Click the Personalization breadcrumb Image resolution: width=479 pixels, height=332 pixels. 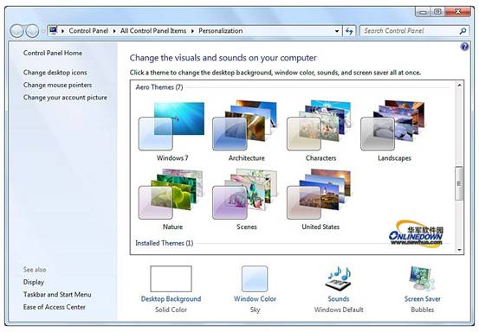221,31
